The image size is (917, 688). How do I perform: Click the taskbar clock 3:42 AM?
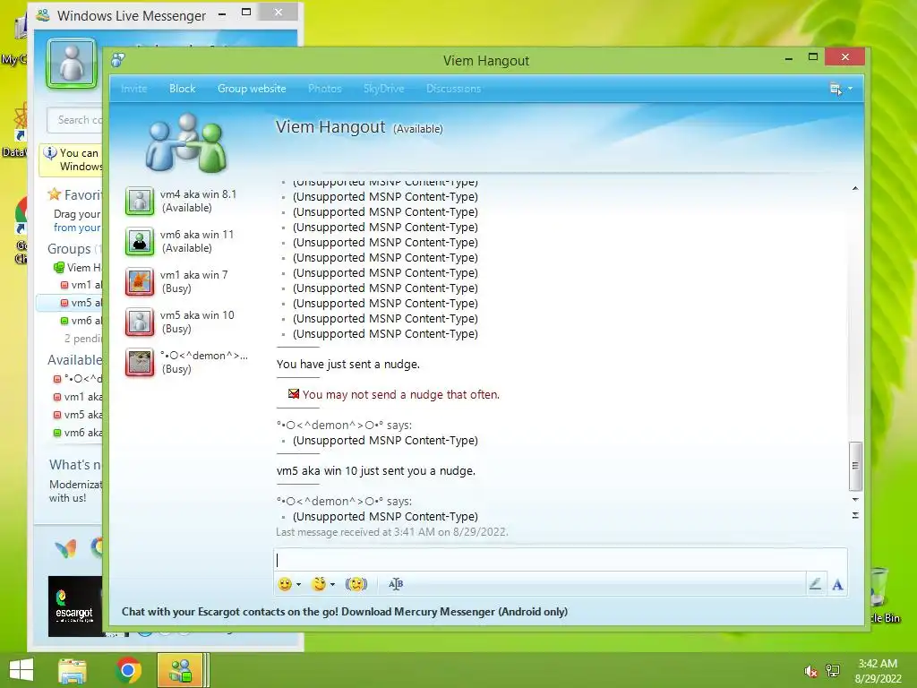coord(878,664)
